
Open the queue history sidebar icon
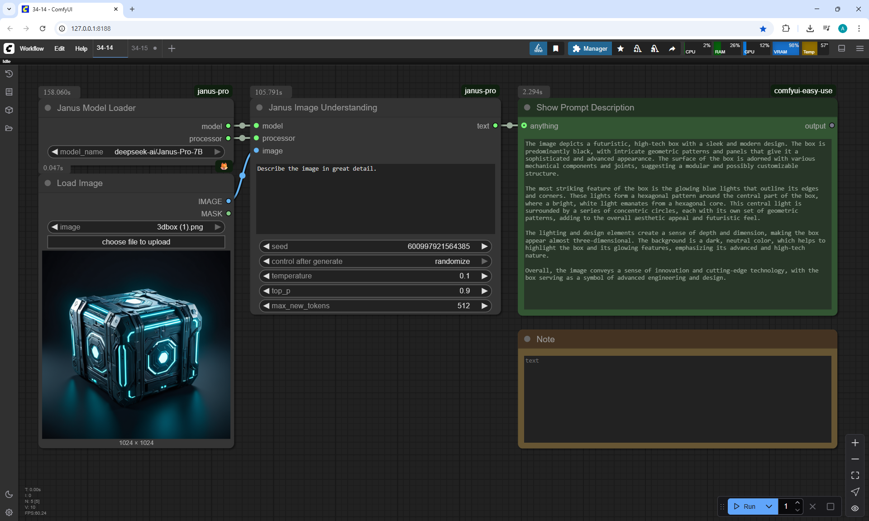coord(9,74)
